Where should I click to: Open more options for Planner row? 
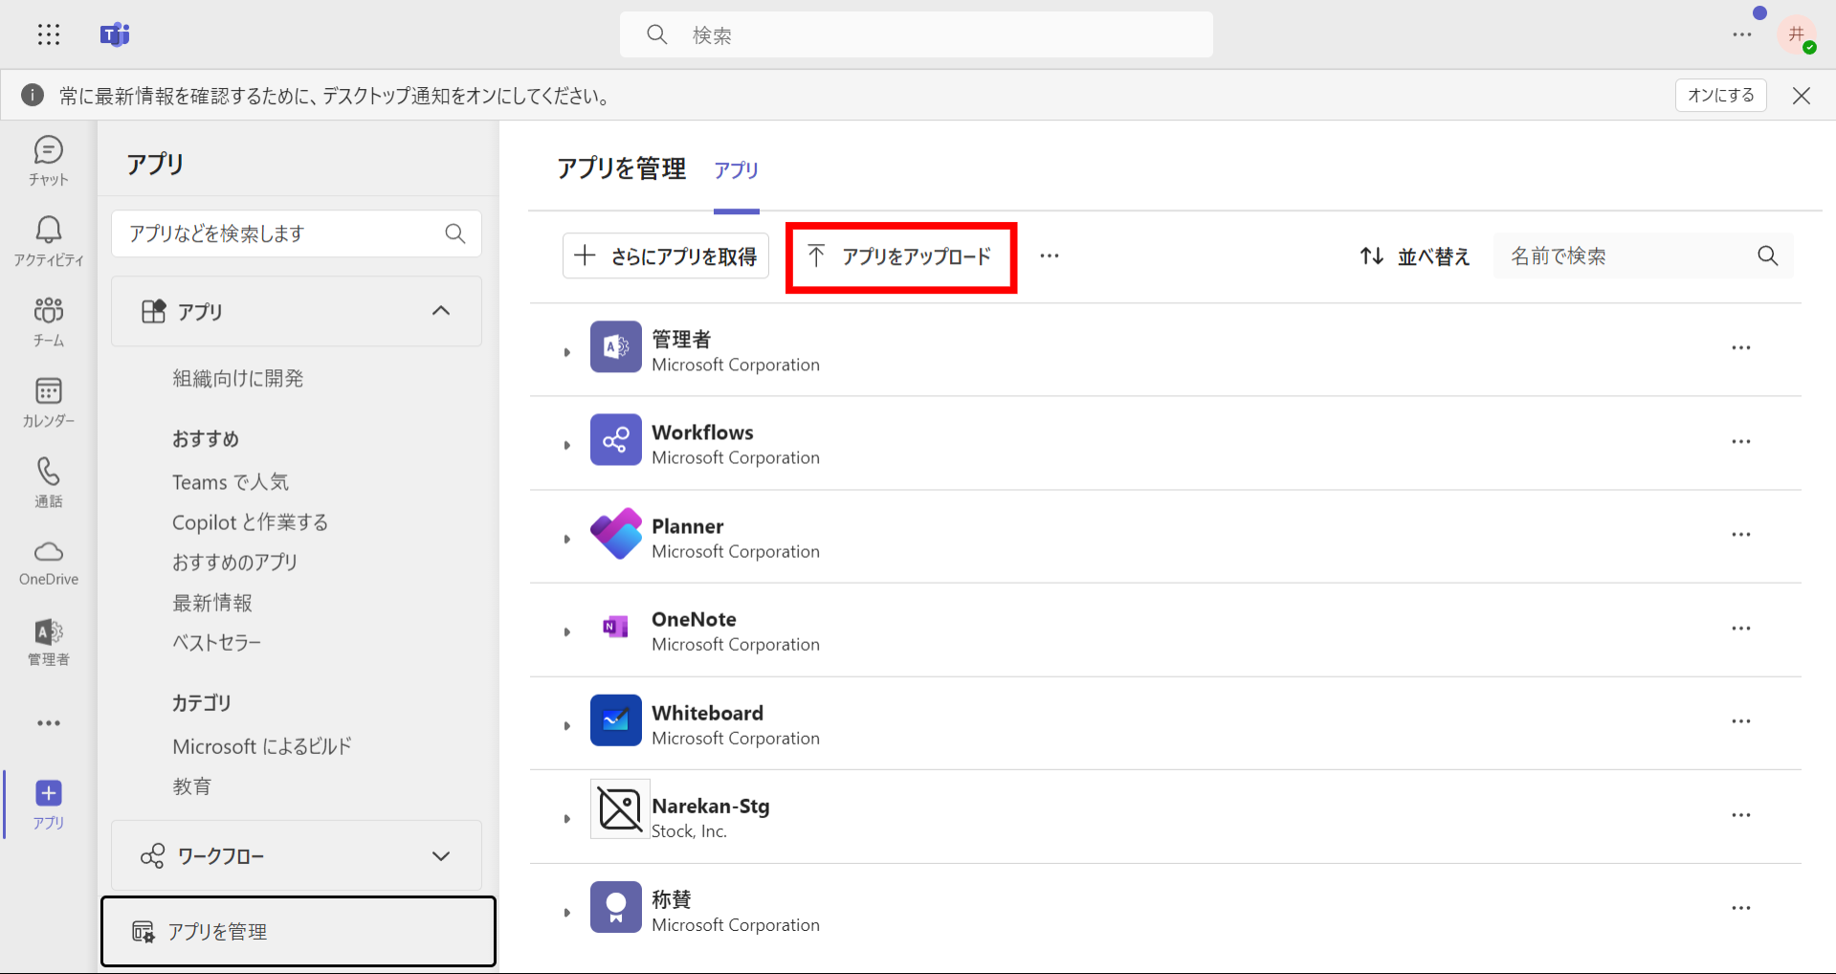(1741, 535)
